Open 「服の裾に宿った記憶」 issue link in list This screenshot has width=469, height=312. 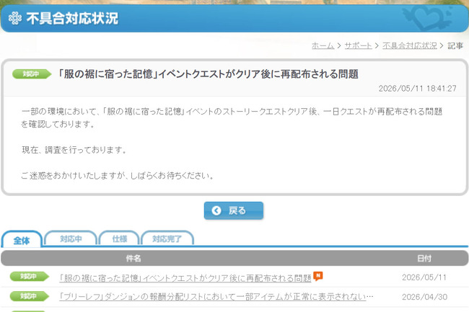pyautogui.click(x=185, y=278)
